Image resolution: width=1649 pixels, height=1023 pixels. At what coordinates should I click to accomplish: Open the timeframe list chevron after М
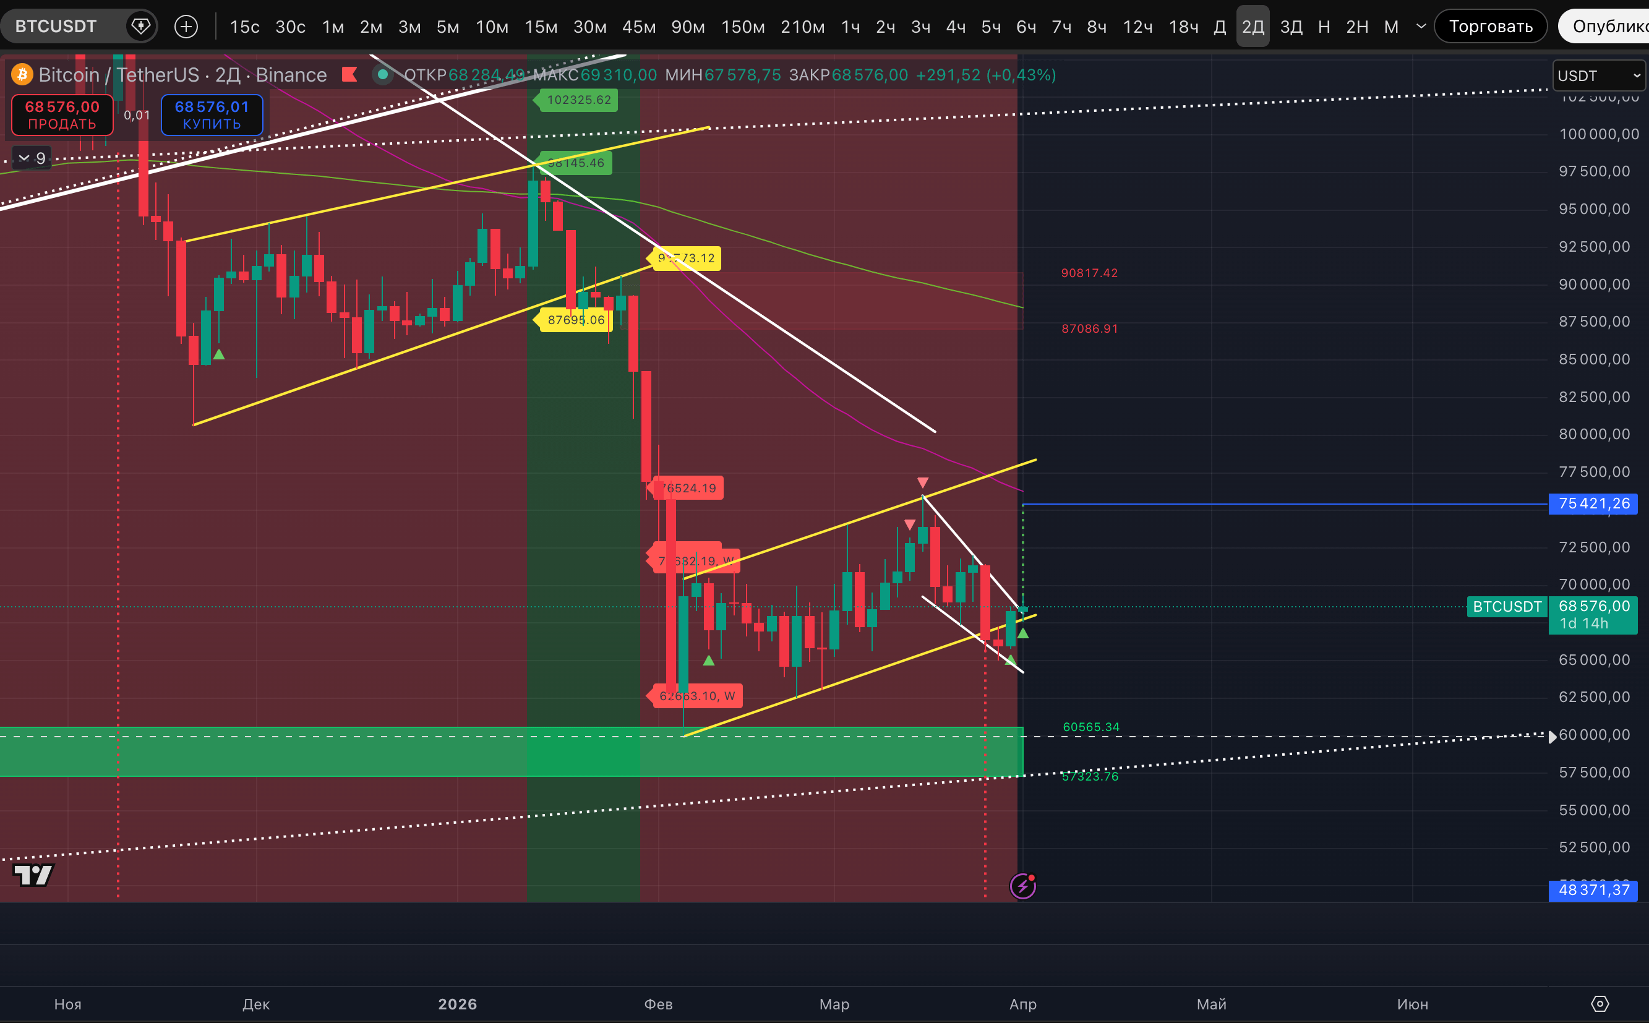click(x=1421, y=27)
